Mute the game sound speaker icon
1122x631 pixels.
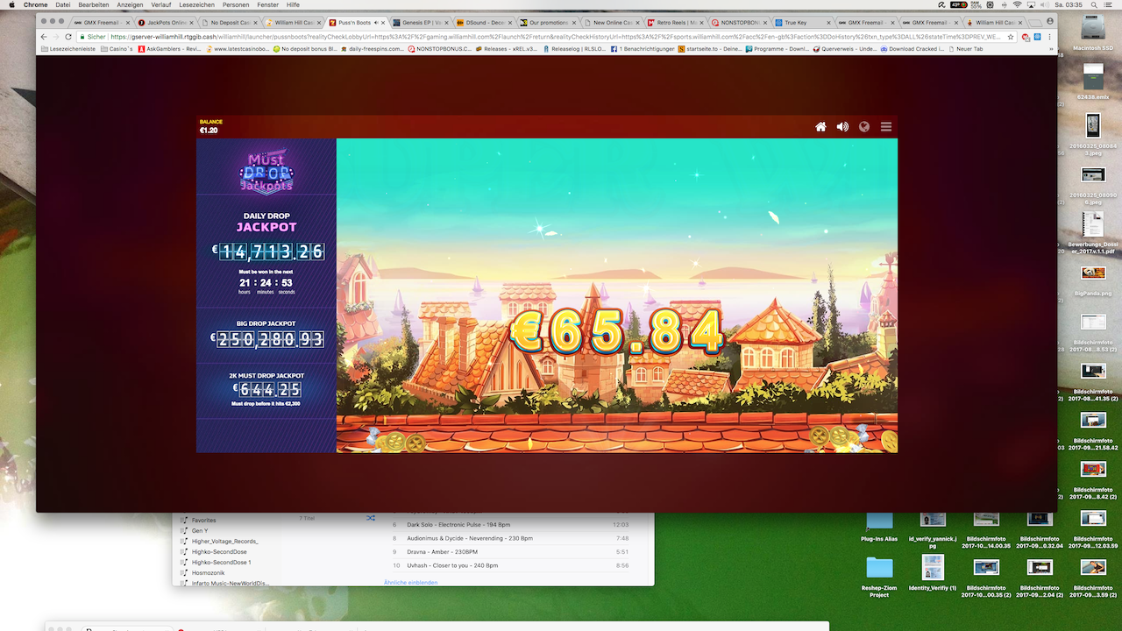coord(842,127)
